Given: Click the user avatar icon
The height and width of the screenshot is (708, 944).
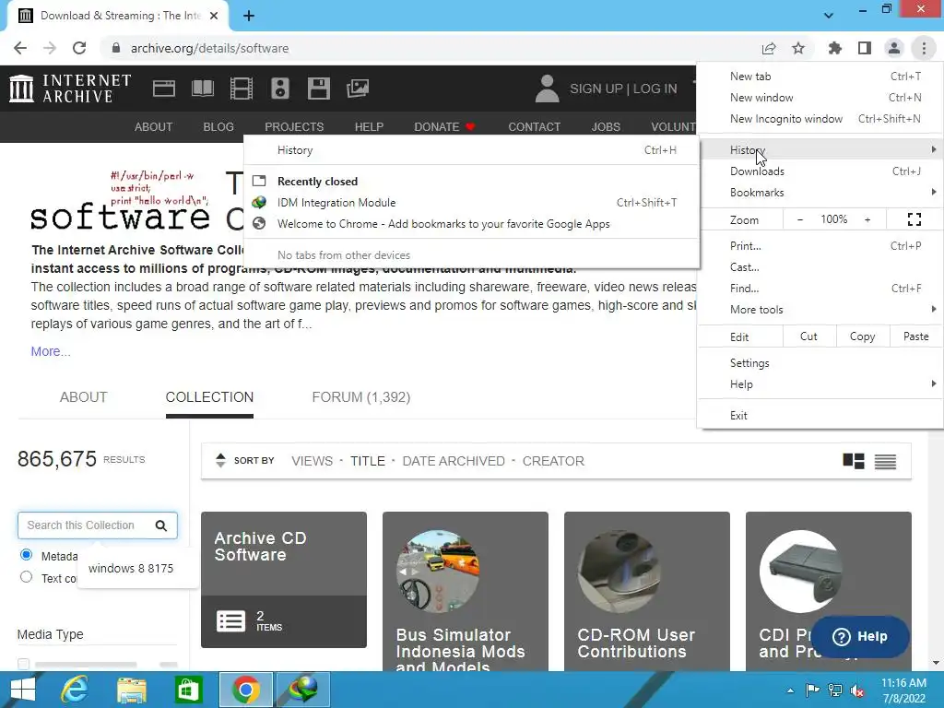Looking at the screenshot, I should click(547, 88).
